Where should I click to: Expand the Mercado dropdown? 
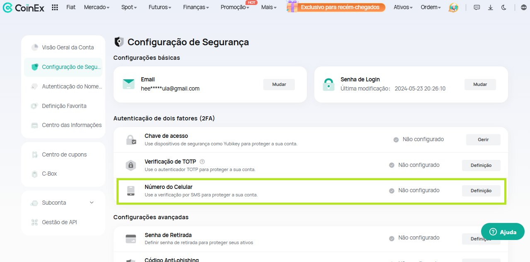(97, 7)
